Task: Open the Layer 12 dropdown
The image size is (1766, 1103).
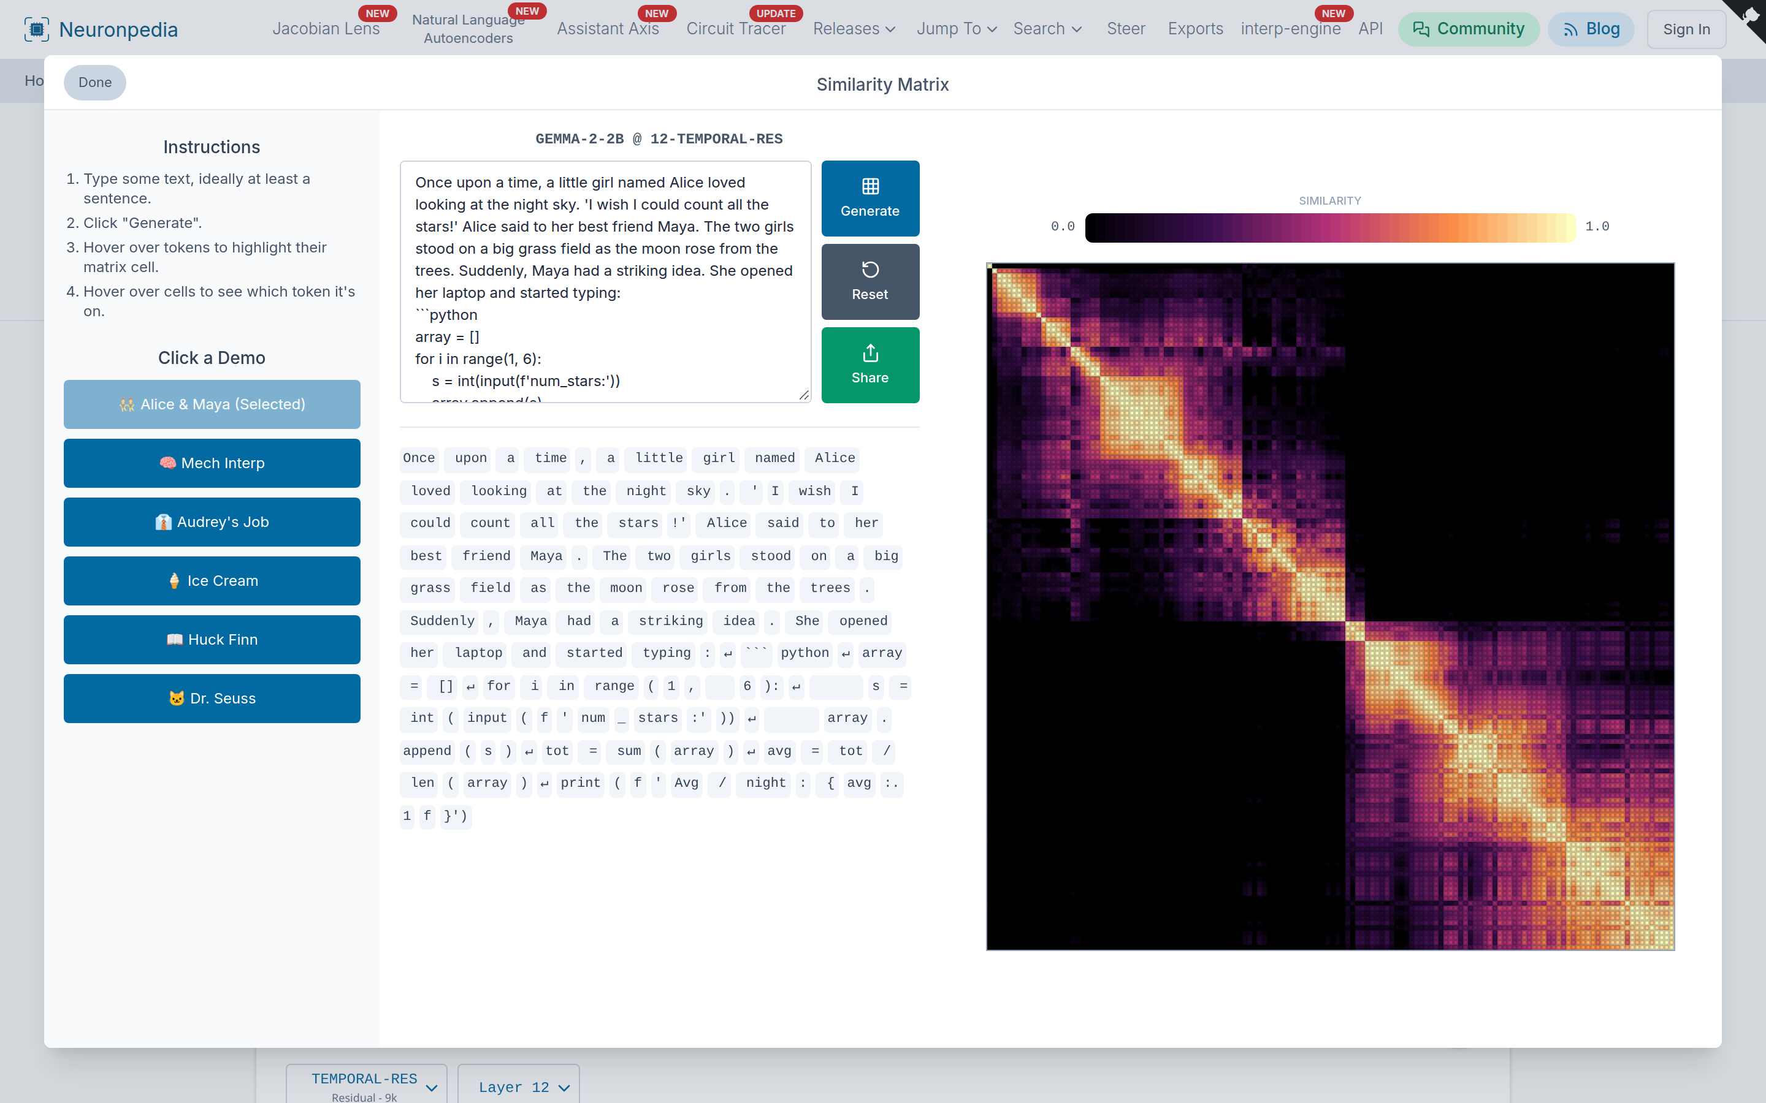Action: coord(518,1087)
